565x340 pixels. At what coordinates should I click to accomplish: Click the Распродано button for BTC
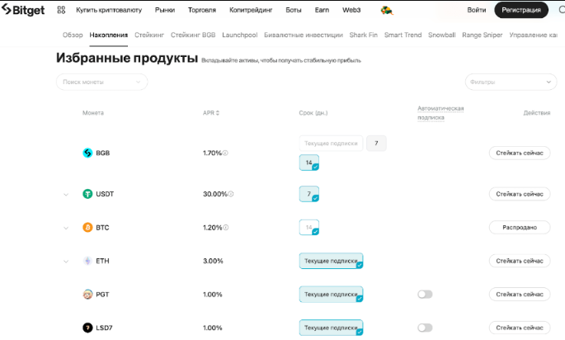point(520,228)
